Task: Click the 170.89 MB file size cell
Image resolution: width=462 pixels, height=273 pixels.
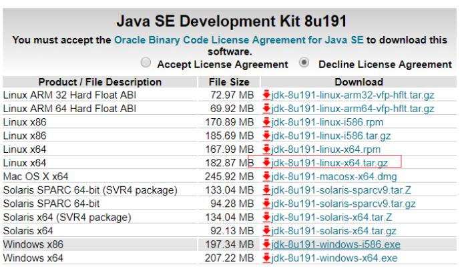Action: pyautogui.click(x=230, y=122)
